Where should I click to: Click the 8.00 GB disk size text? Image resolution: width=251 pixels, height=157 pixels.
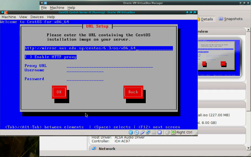209,123
